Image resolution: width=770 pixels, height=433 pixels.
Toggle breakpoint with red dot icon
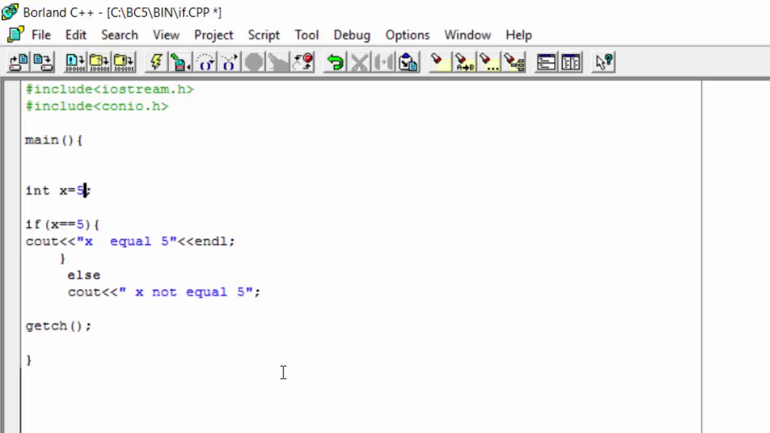(303, 62)
